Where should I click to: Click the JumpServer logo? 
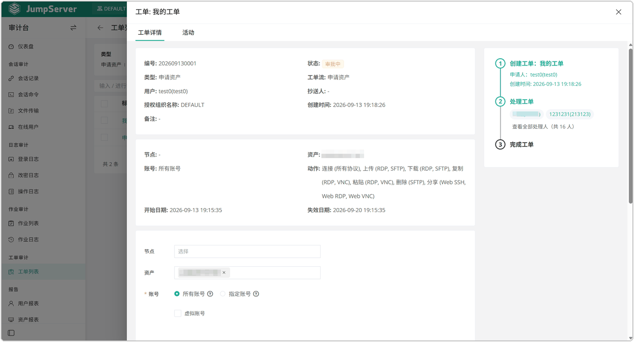click(x=43, y=9)
